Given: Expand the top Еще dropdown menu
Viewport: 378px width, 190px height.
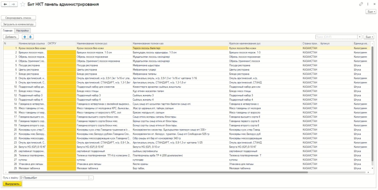Looking at the screenshot, I should click(371, 12).
